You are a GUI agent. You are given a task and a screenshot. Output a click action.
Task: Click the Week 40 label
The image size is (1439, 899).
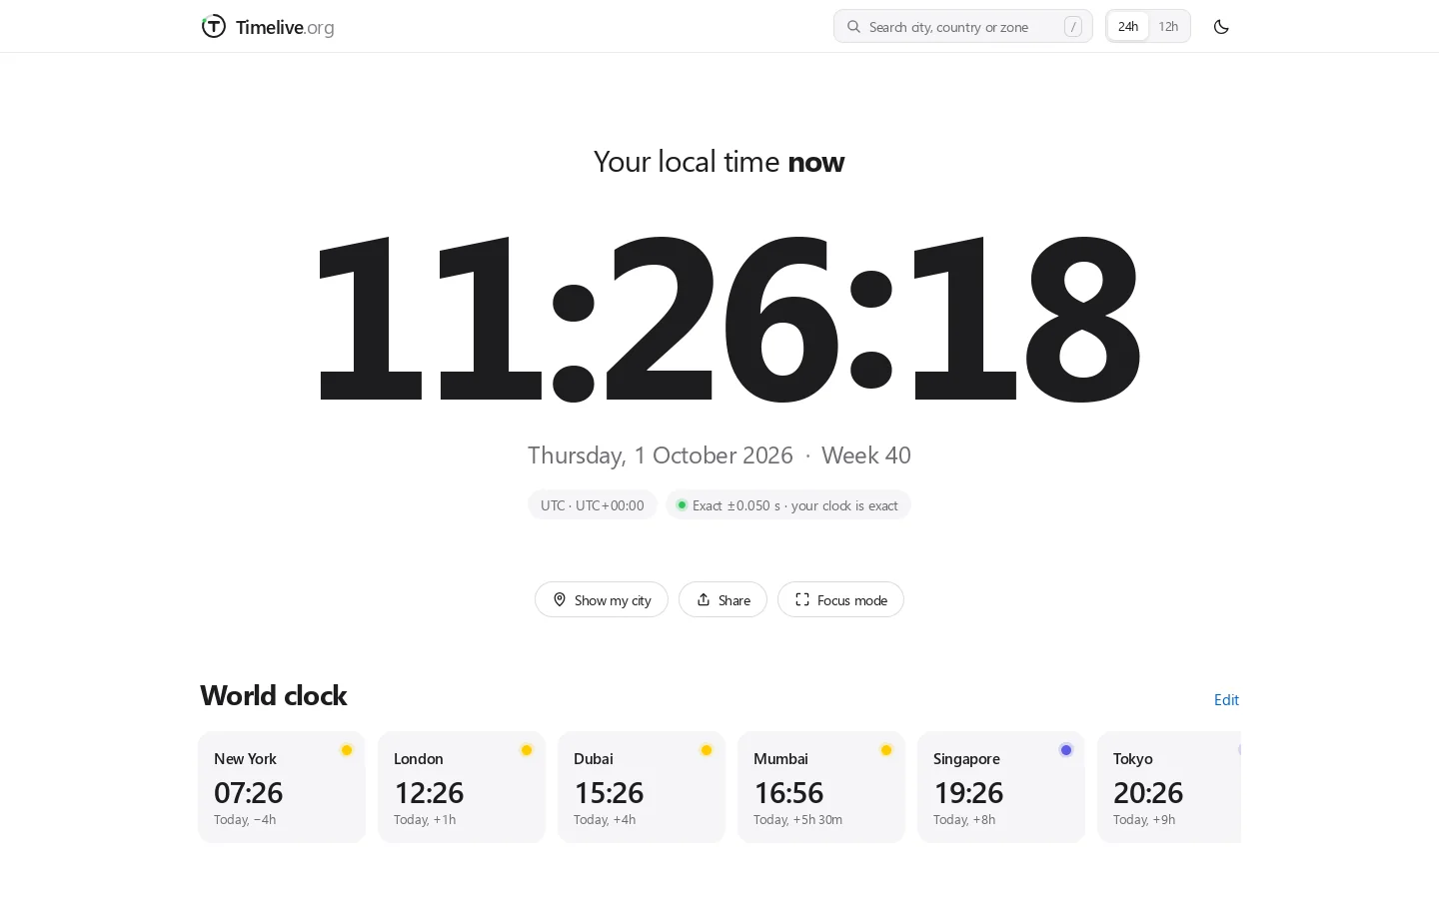point(866,455)
